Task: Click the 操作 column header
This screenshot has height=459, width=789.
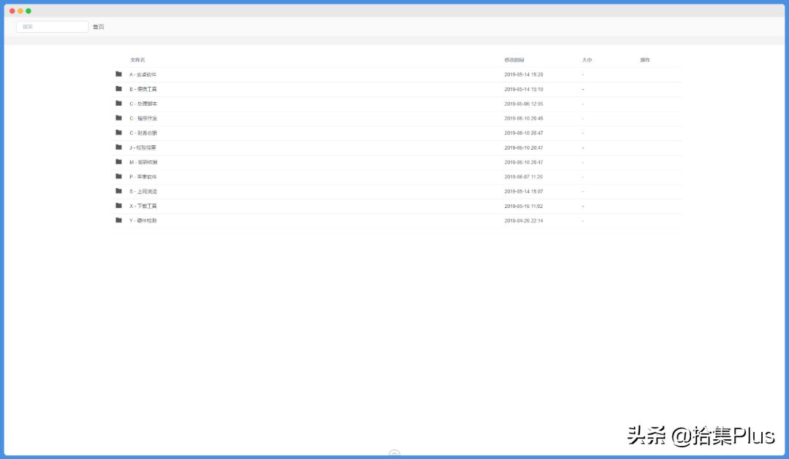Action: pyautogui.click(x=645, y=60)
